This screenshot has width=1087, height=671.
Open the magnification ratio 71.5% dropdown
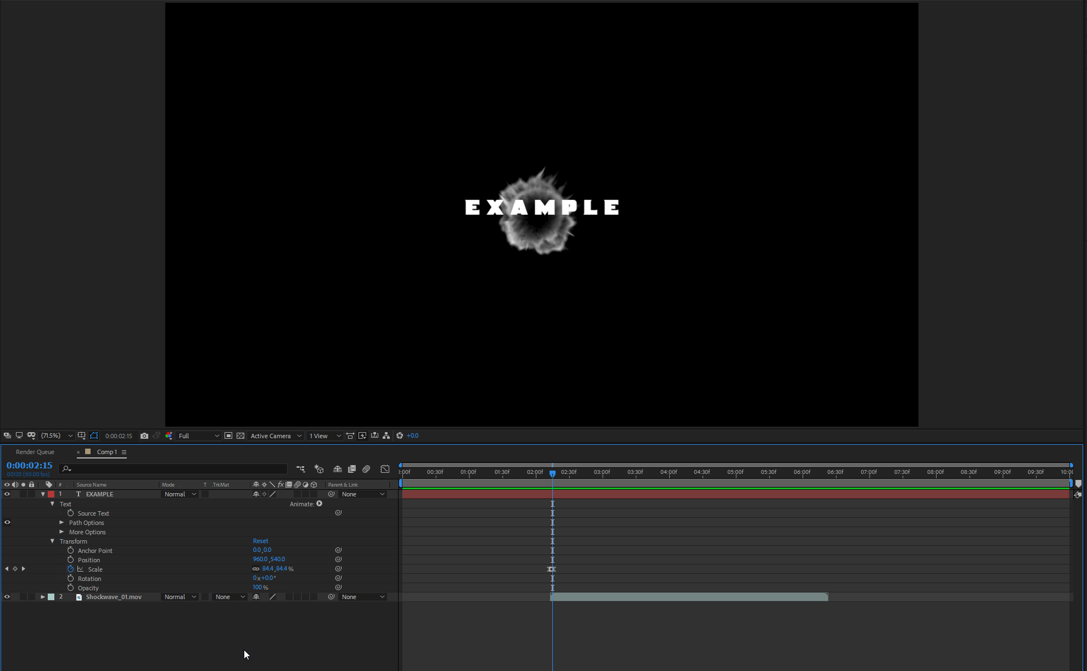[57, 436]
